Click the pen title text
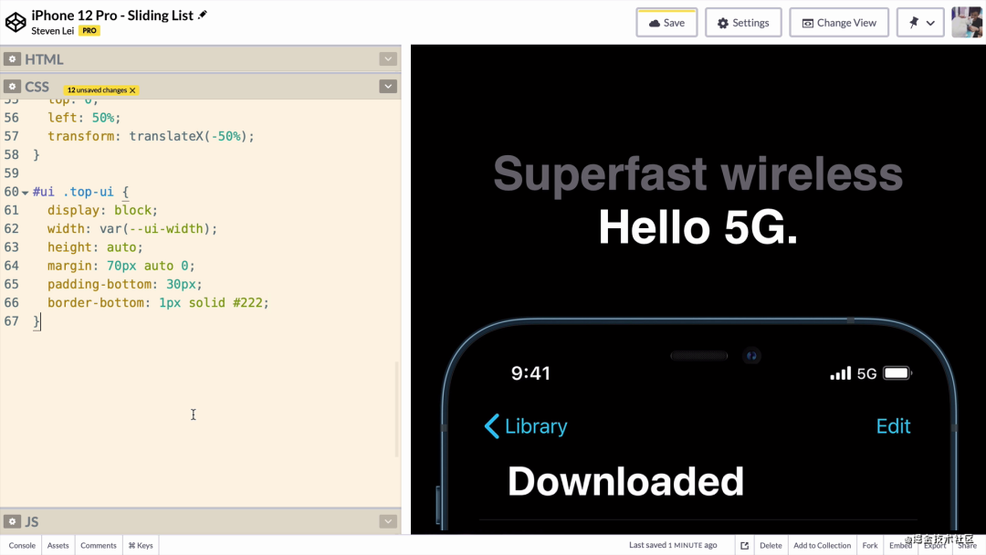 (x=112, y=16)
